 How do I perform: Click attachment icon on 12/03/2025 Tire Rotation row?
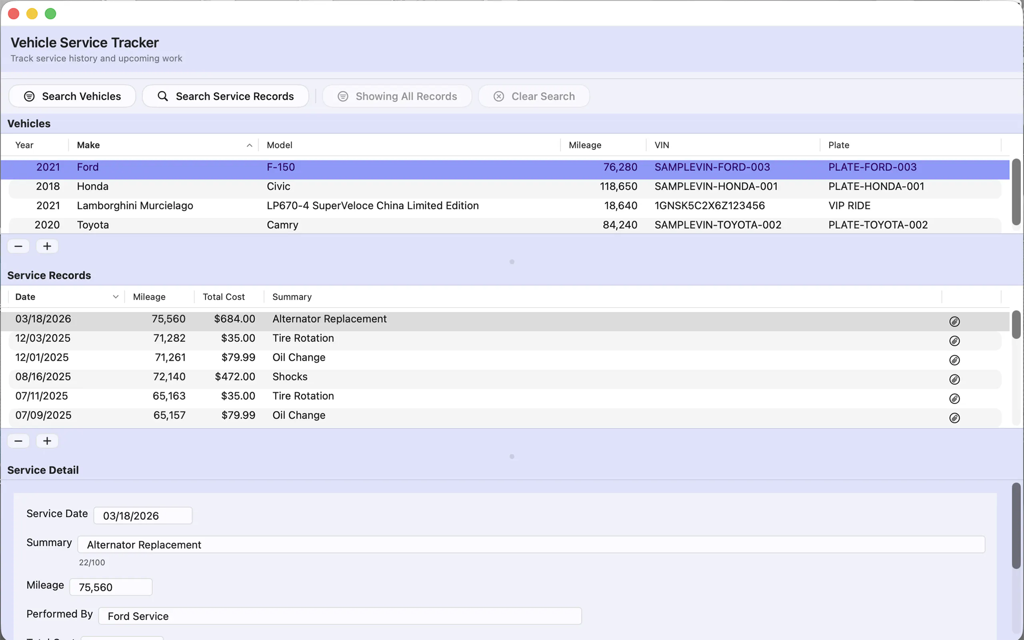(x=954, y=341)
